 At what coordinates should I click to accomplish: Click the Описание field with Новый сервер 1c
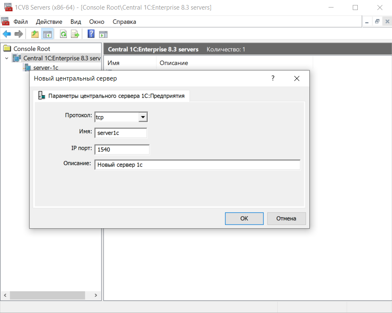197,165
